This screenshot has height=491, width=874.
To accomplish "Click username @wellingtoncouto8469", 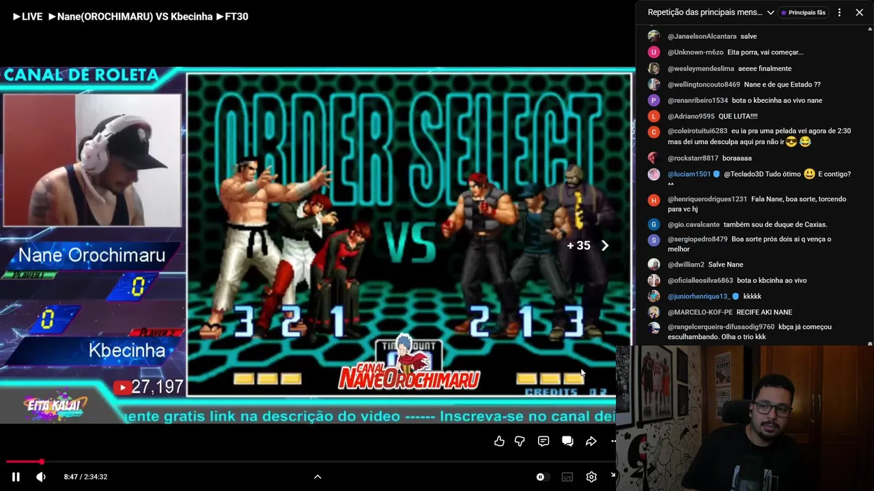I will [704, 85].
